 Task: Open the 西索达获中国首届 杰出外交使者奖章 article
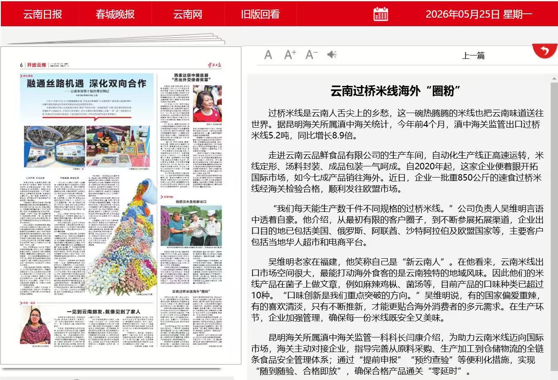pos(191,77)
